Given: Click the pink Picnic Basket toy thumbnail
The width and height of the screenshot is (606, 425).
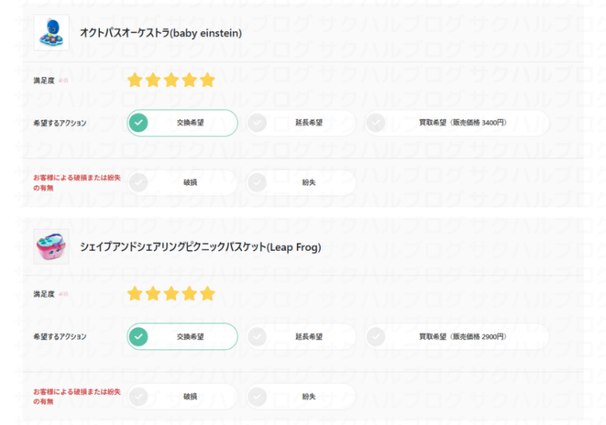Looking at the screenshot, I should point(52,246).
